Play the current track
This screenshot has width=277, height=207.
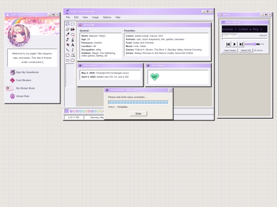coord(234,44)
